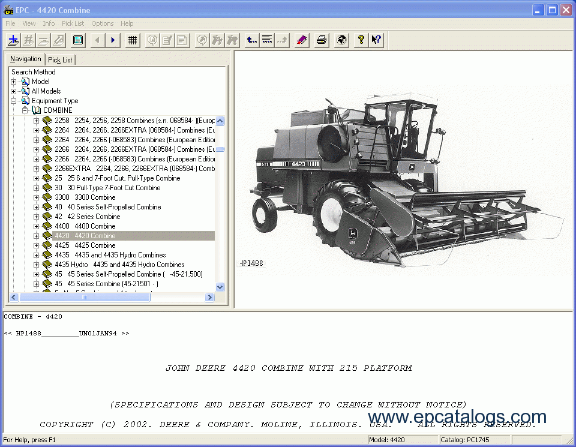Click the purple bookmark toolbar icon
This screenshot has width=576, height=447.
(302, 40)
